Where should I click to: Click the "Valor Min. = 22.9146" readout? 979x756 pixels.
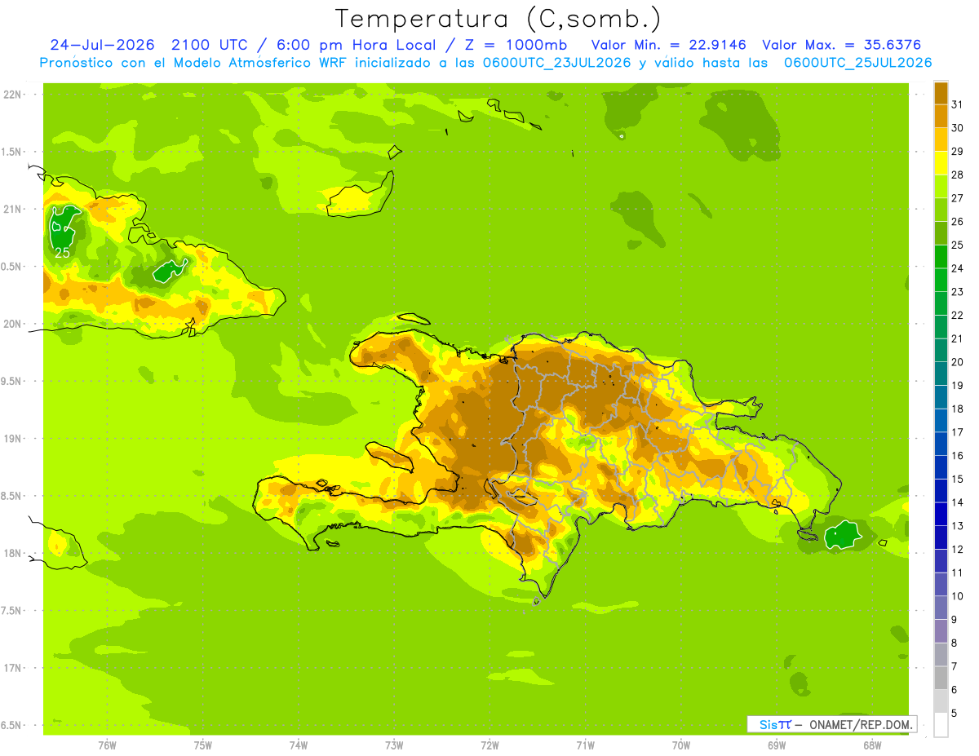click(x=668, y=45)
